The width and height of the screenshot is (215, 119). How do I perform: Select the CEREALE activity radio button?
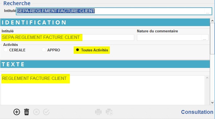click(x=5, y=50)
